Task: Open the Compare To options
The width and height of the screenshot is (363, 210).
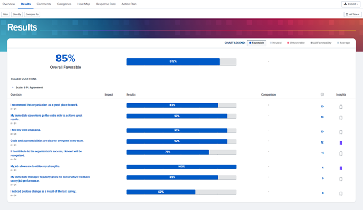Action: [32, 14]
